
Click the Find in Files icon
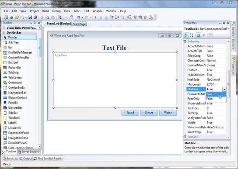tap(59, 17)
